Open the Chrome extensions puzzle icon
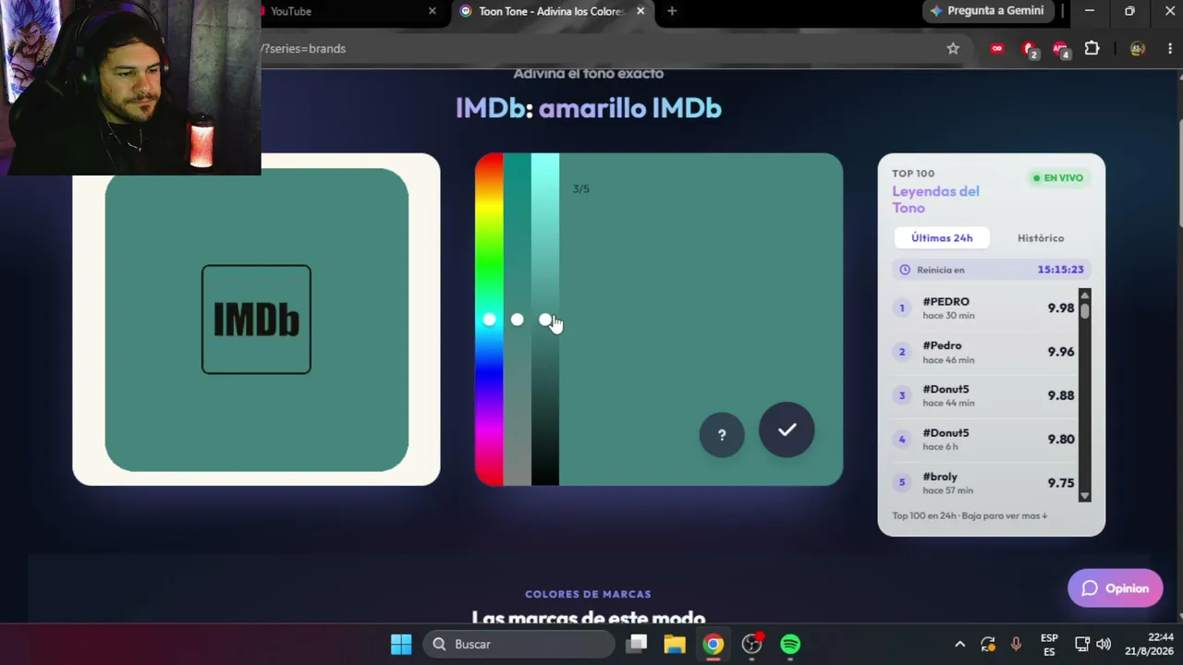The width and height of the screenshot is (1183, 665). 1092,48
